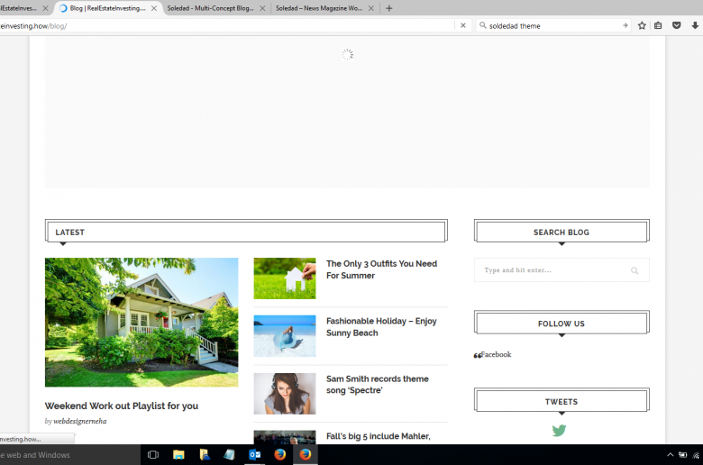Click the Twitter bird icon

click(559, 430)
